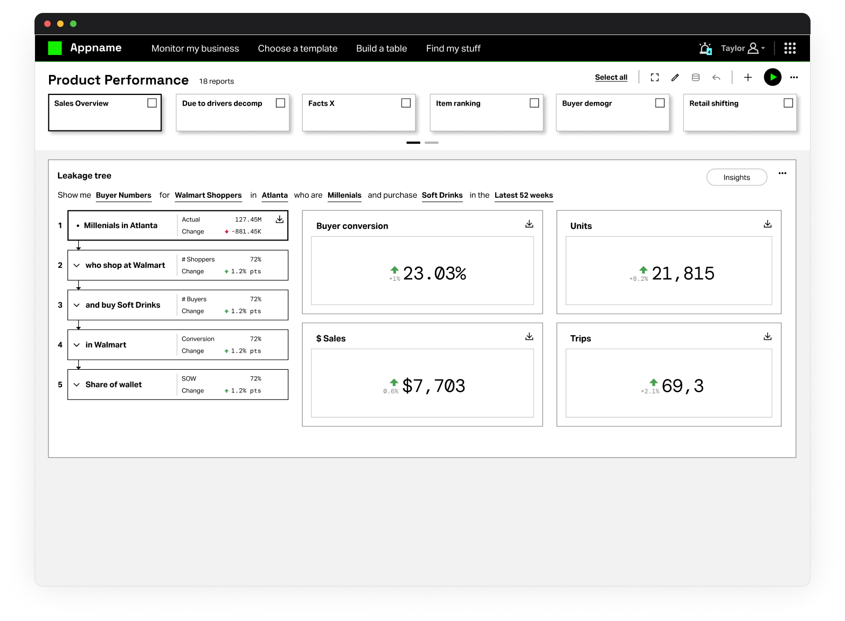The height and width of the screenshot is (621, 845).
Task: Click the plus add report icon
Action: [x=748, y=78]
